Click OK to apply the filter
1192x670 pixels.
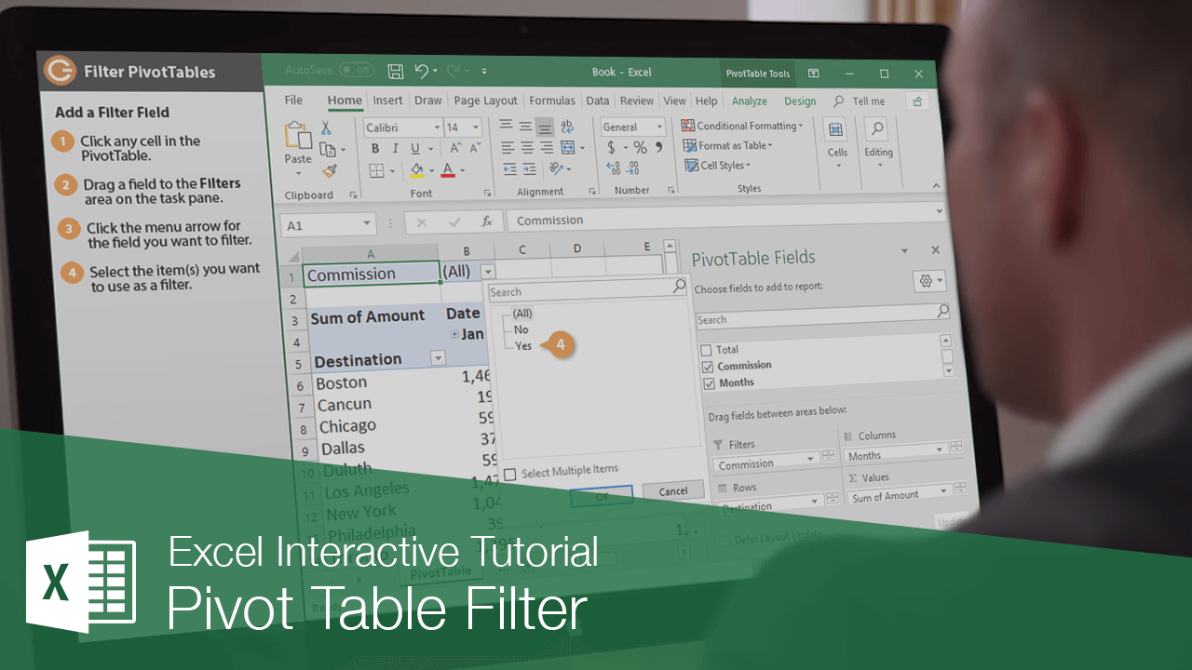point(603,495)
